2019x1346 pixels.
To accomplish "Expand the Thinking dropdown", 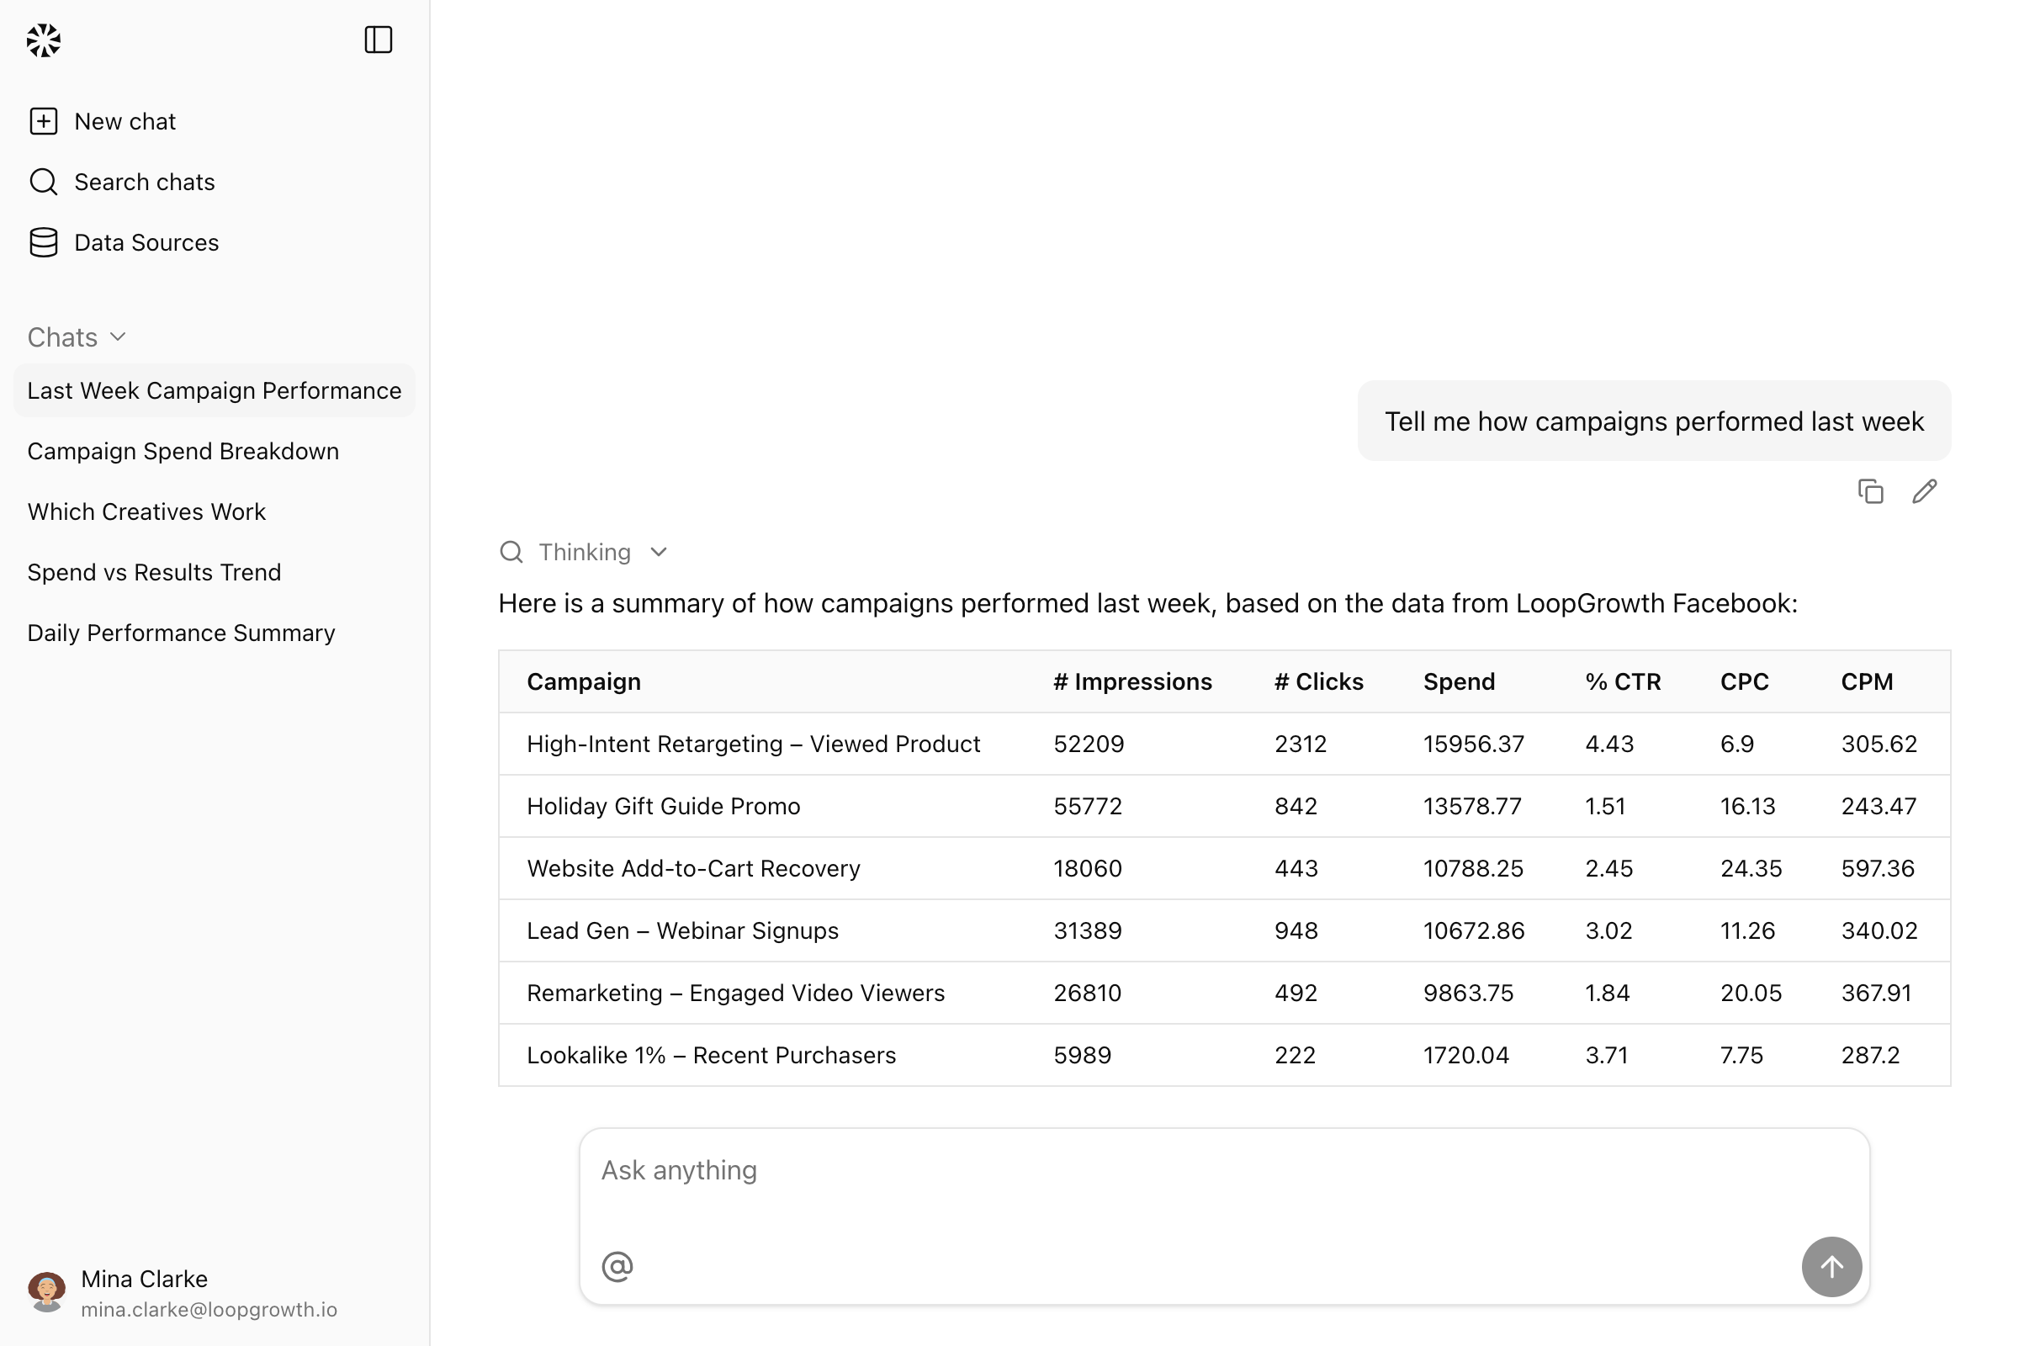I will (x=658, y=552).
